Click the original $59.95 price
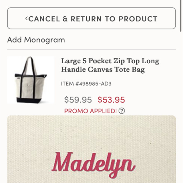 78,100
